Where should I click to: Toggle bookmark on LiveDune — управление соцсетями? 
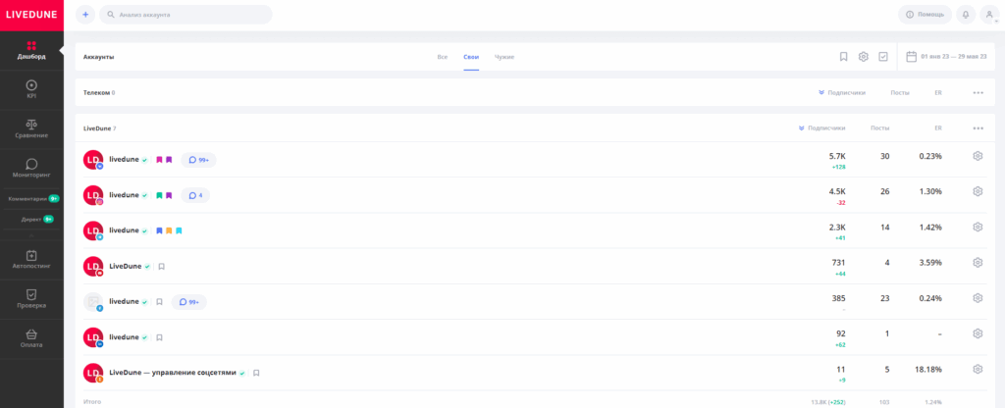point(256,373)
